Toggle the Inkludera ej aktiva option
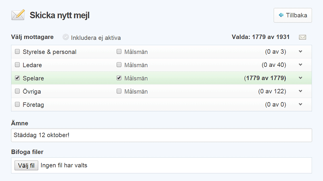Viewport: 323px width, 181px height. pyautogui.click(x=66, y=37)
